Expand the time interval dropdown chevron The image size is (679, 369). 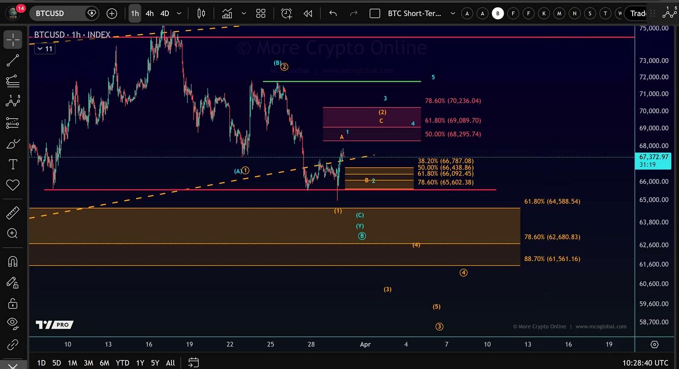(x=179, y=14)
